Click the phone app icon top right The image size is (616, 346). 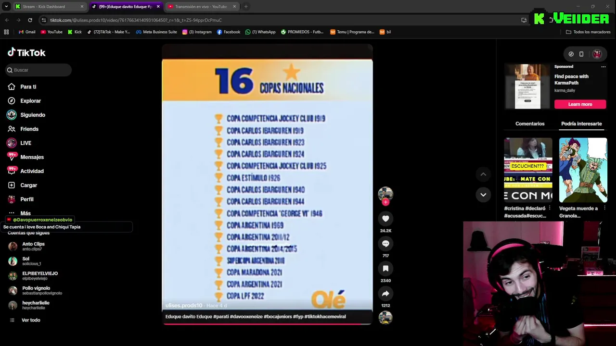(x=581, y=54)
